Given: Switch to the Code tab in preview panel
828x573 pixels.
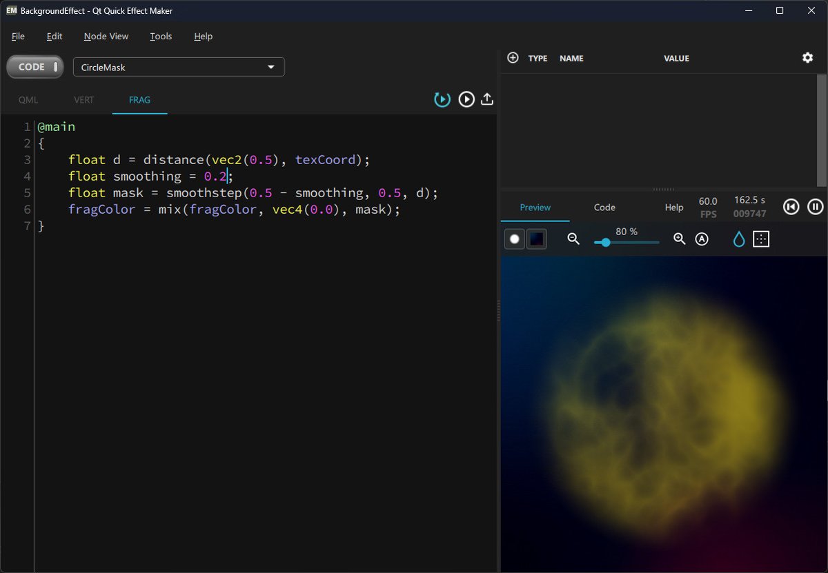Looking at the screenshot, I should click(x=604, y=207).
